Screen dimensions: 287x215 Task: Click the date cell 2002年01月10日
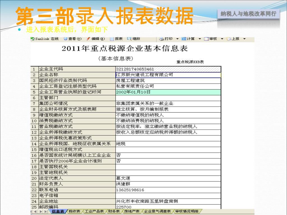(168, 92)
